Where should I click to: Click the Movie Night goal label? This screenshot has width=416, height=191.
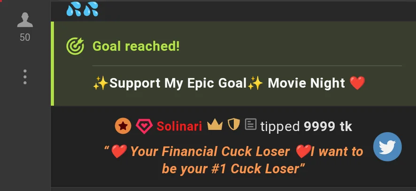click(306, 83)
